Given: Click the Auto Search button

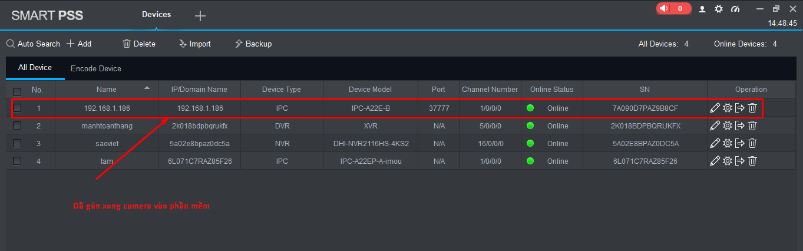Looking at the screenshot, I should click(x=33, y=44).
